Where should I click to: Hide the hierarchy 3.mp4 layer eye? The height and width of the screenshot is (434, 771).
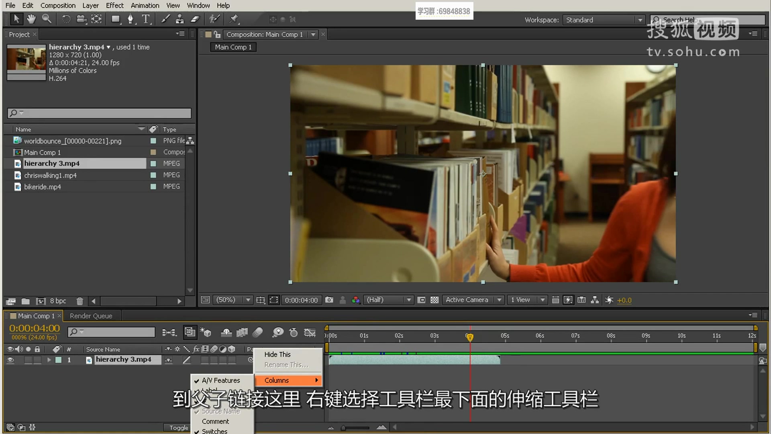pyautogui.click(x=10, y=360)
